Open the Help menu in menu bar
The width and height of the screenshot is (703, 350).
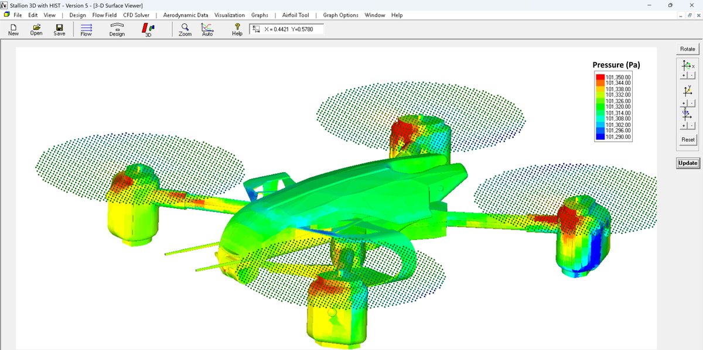397,15
